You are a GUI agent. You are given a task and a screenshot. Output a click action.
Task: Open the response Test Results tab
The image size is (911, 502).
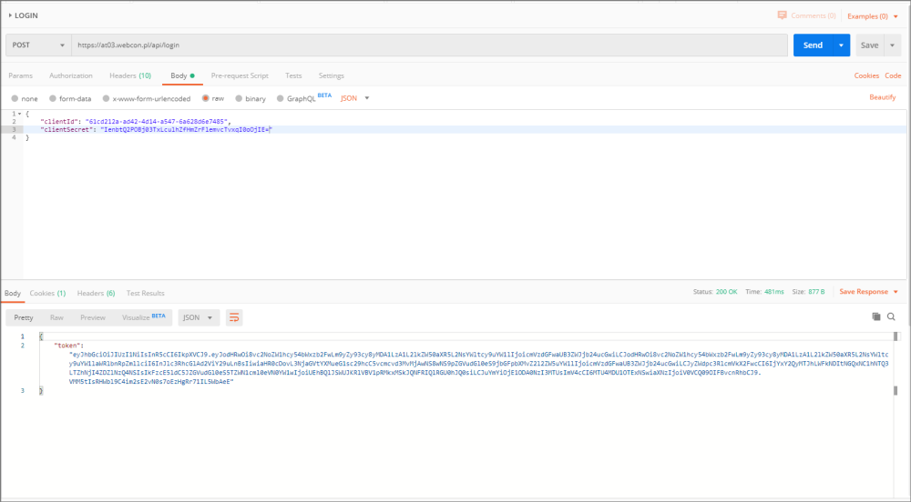[x=145, y=293]
